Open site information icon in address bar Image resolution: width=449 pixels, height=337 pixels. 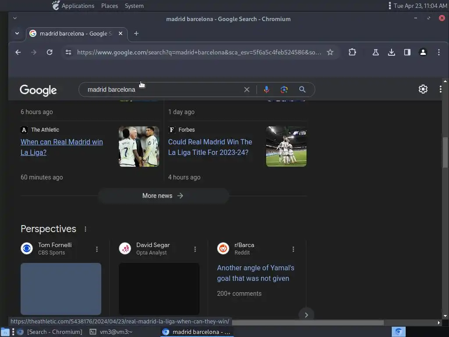68,52
